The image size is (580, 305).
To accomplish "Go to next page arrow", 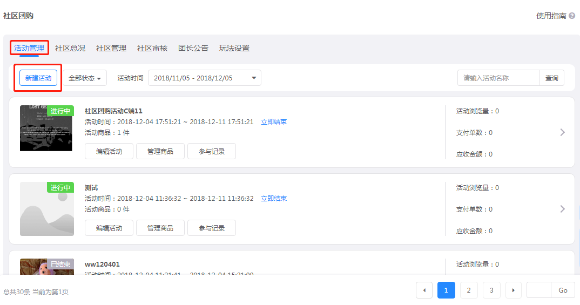I will pyautogui.click(x=514, y=290).
